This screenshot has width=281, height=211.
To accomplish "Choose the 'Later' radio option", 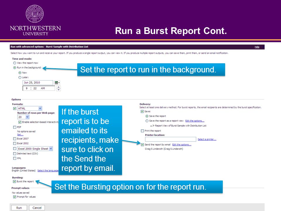I will [x=20, y=77].
